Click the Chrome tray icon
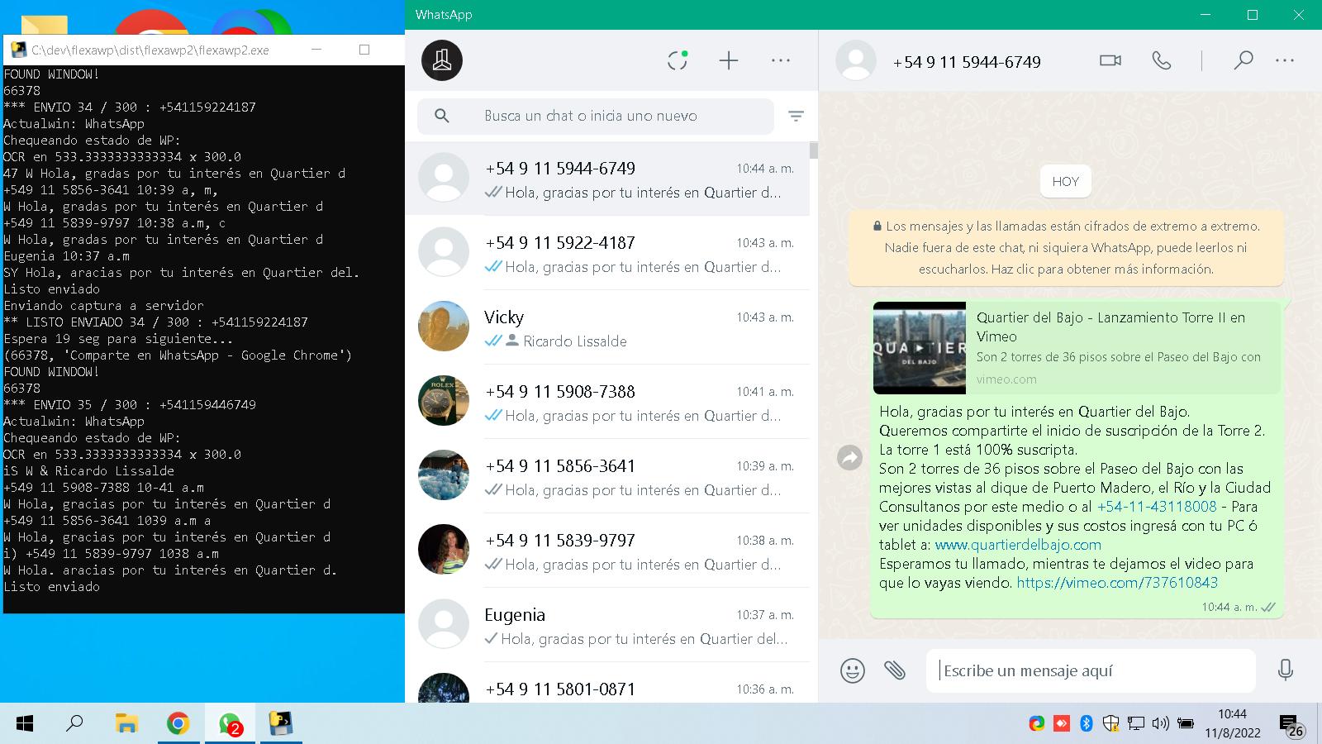Image resolution: width=1322 pixels, height=744 pixels. (1037, 723)
